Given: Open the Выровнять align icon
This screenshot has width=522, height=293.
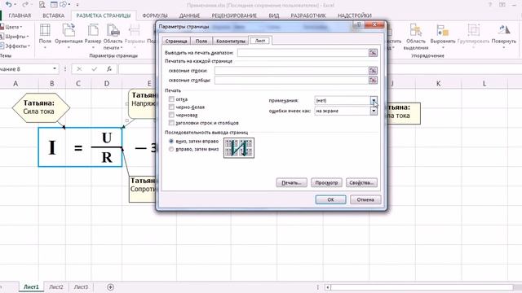Looking at the screenshot, I should (x=442, y=30).
